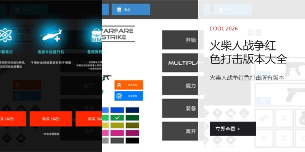Click the shop bag icon in blue button

click(x=119, y=9)
